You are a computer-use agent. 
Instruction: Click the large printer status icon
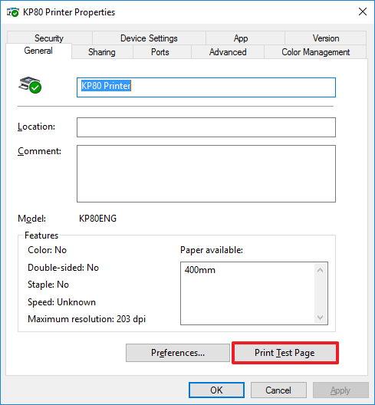tap(30, 84)
